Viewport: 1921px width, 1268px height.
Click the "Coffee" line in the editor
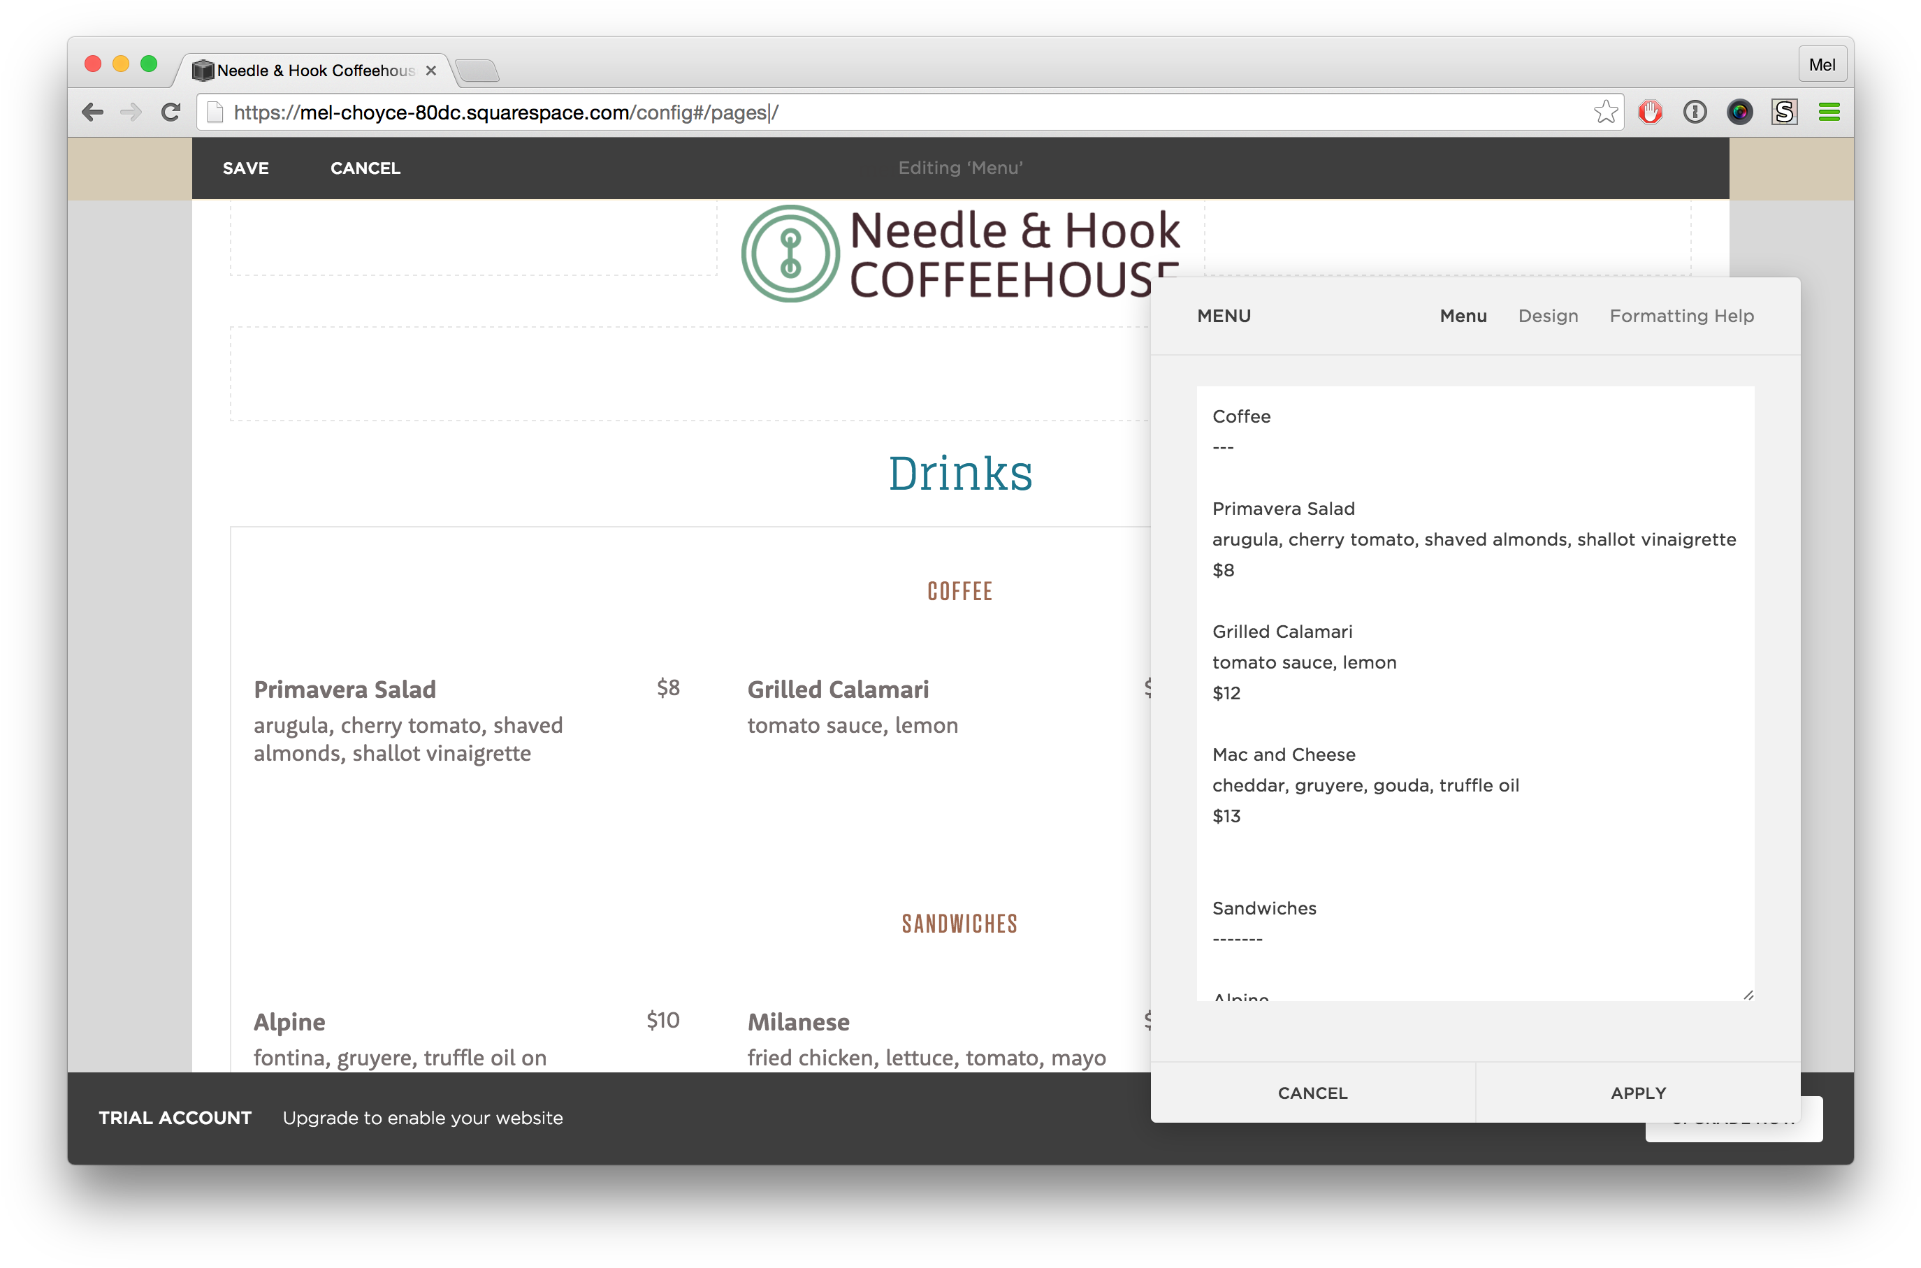(x=1241, y=416)
